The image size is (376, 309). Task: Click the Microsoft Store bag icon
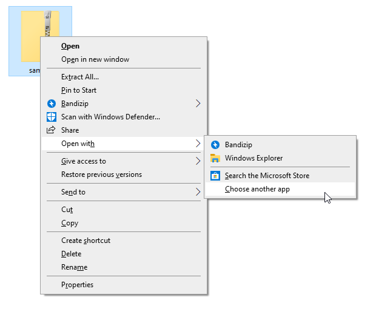tap(215, 176)
